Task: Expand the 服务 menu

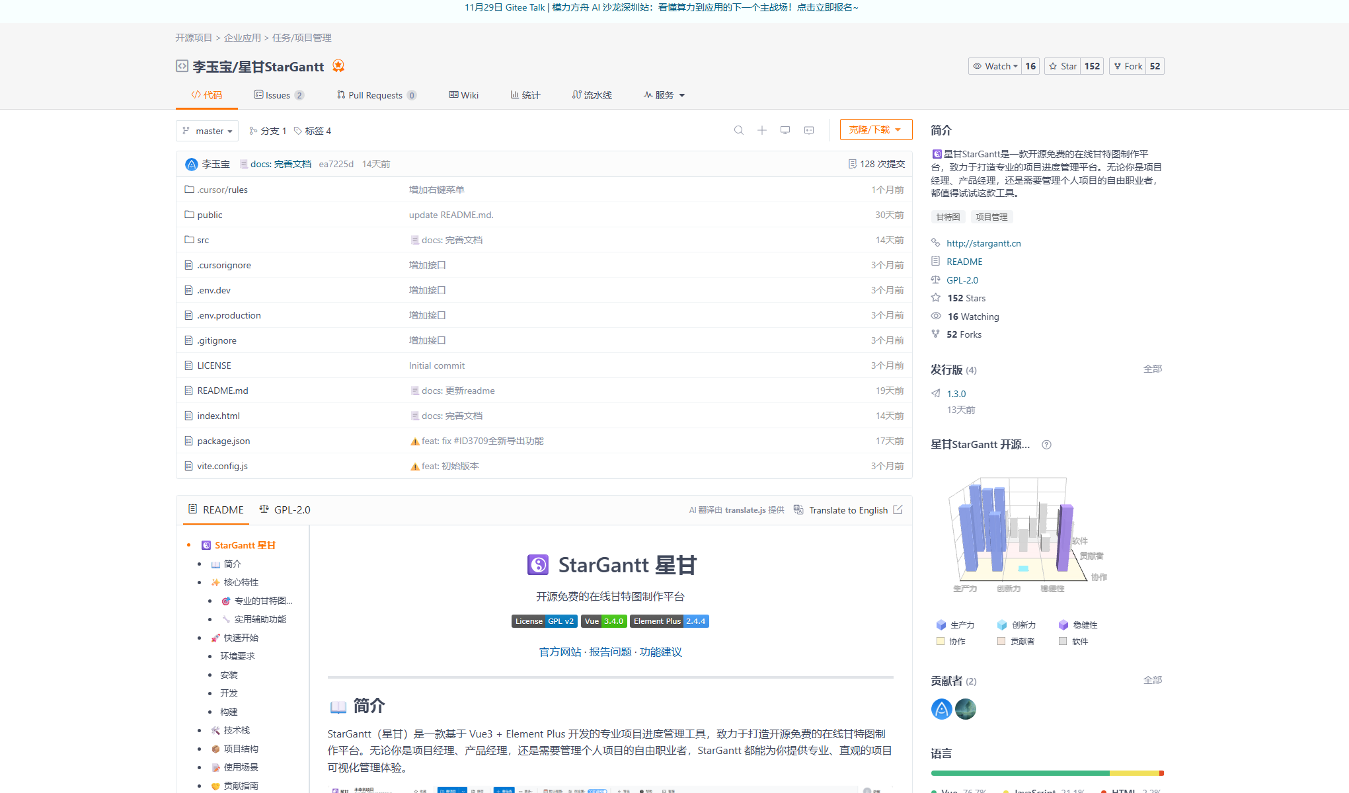Action: pos(664,94)
